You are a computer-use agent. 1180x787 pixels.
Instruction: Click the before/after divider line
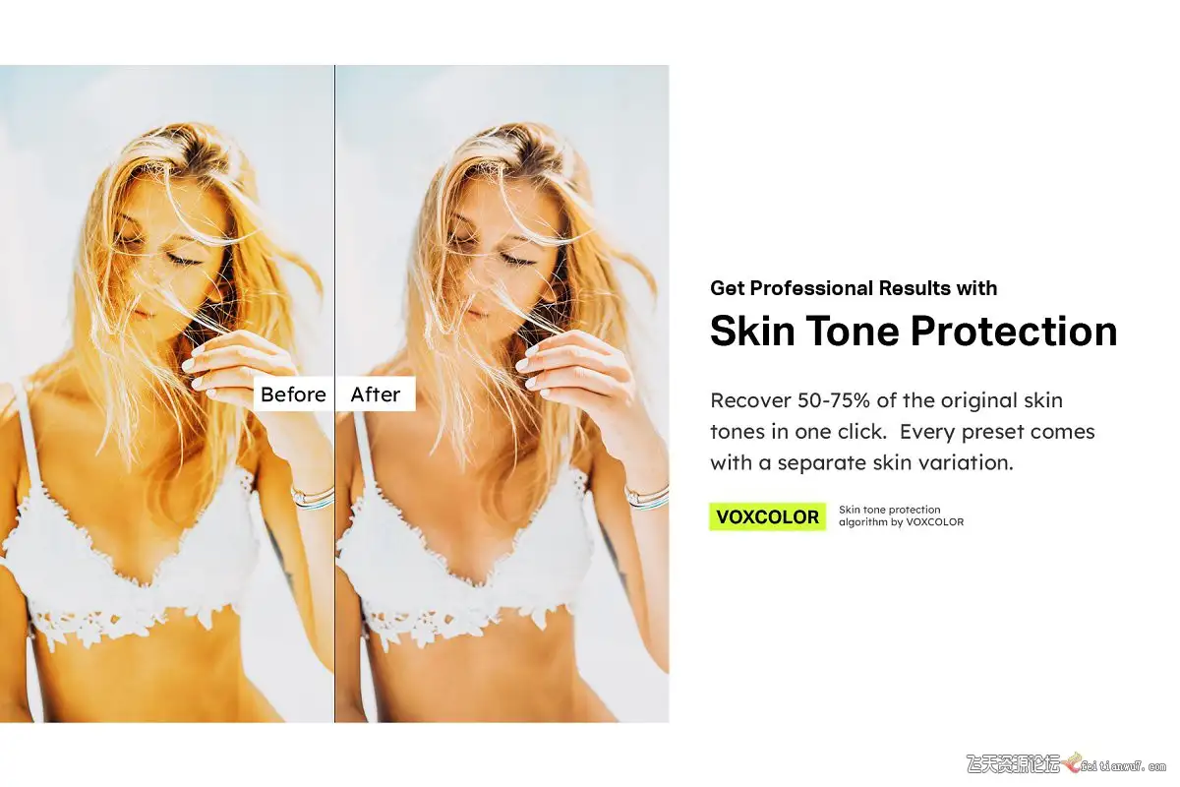pyautogui.click(x=334, y=393)
